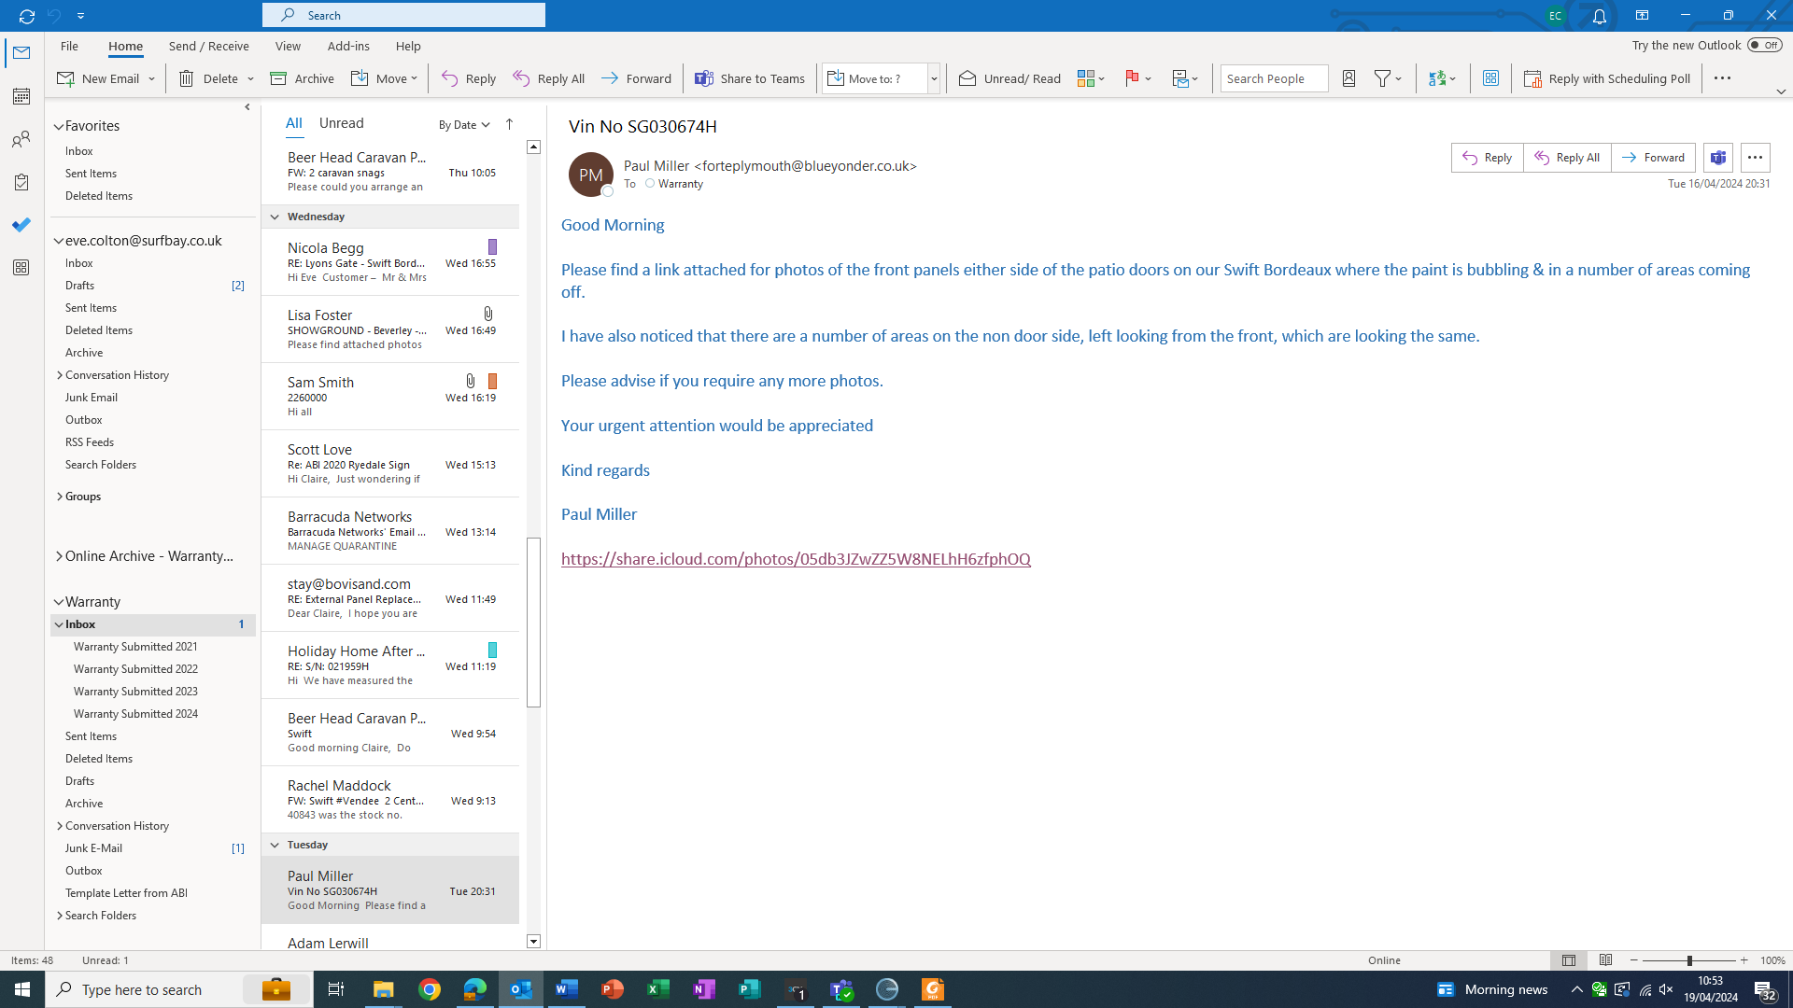Collapse the Wednesday message group
1793x1008 pixels.
[275, 217]
